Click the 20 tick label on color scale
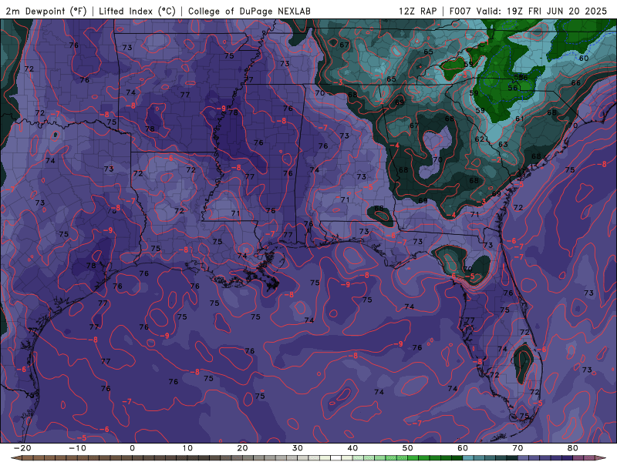This screenshot has height=462, width=617. pyautogui.click(x=242, y=448)
